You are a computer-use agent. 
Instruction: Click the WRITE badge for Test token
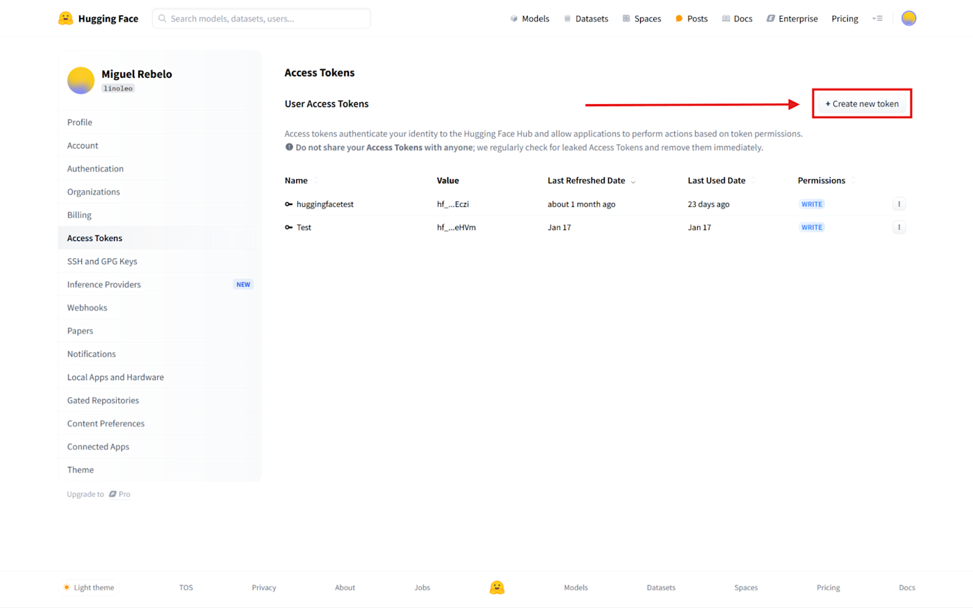(x=812, y=227)
